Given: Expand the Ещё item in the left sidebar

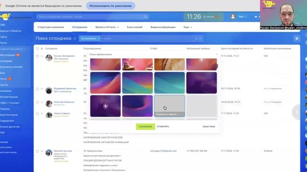Looking at the screenshot, I should [x=2, y=132].
